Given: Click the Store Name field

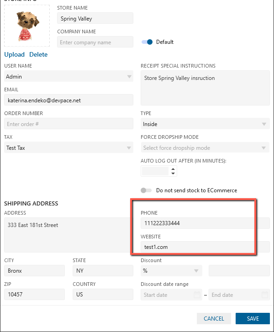Looking at the screenshot, I should tap(95, 19).
